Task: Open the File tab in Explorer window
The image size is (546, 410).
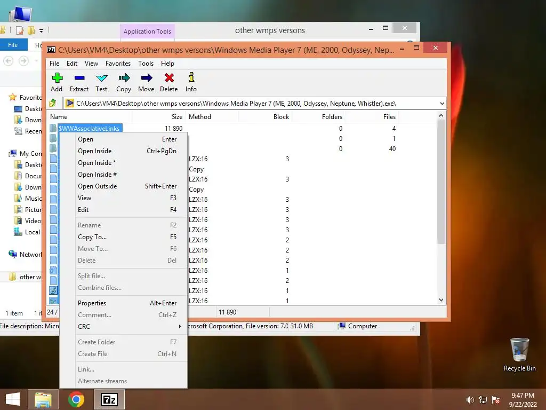Action: (13, 45)
